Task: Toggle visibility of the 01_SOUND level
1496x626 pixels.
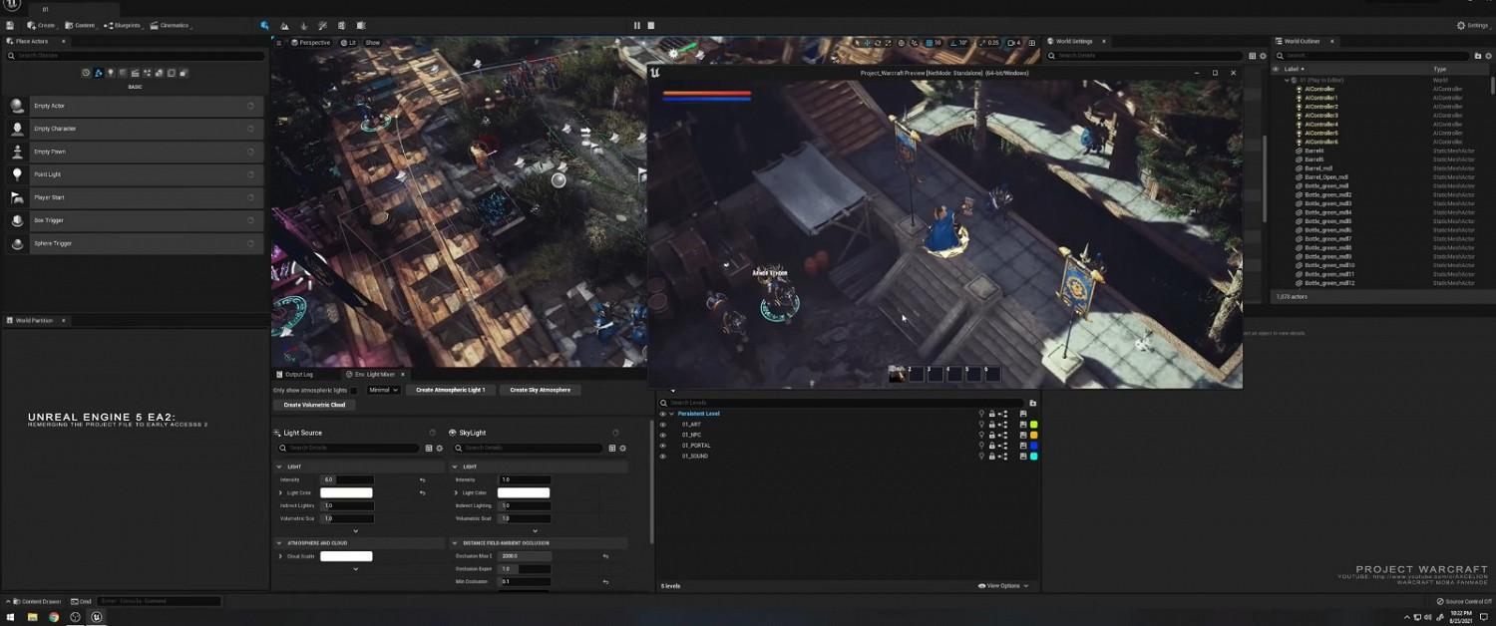Action: [663, 456]
